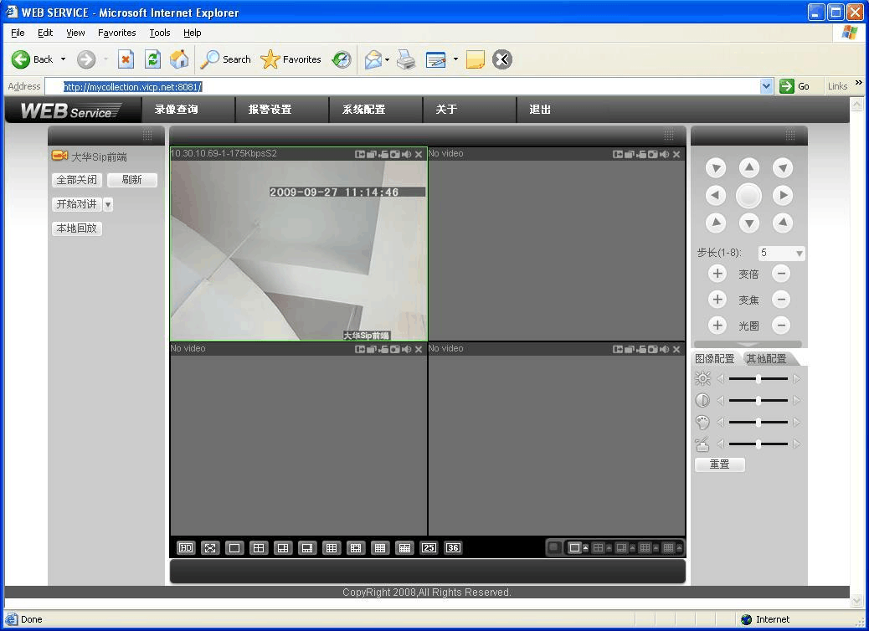Take a snapshot of the first video pane

(x=394, y=154)
